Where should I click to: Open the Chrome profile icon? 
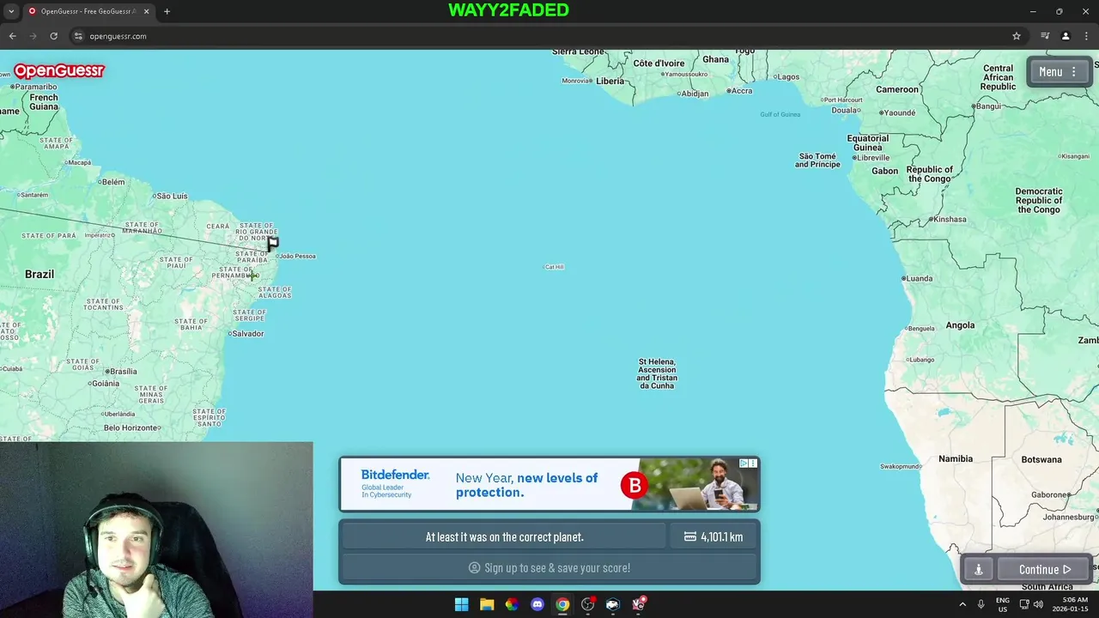click(1066, 36)
